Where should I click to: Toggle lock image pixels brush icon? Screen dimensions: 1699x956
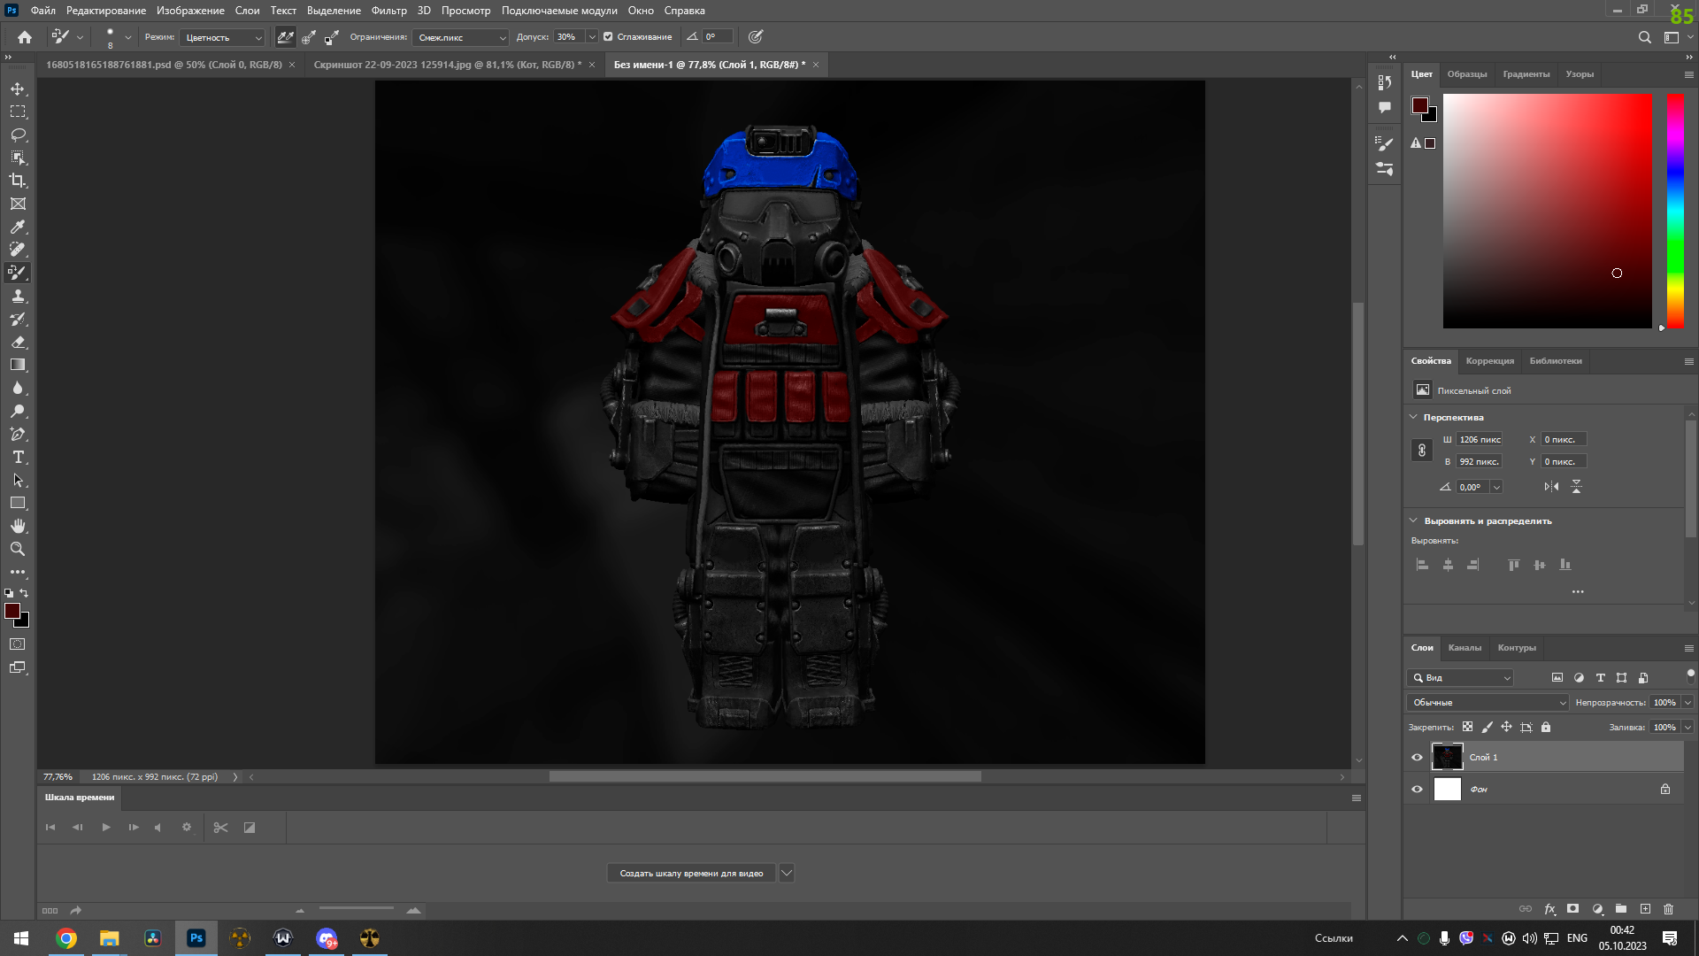[1487, 728]
